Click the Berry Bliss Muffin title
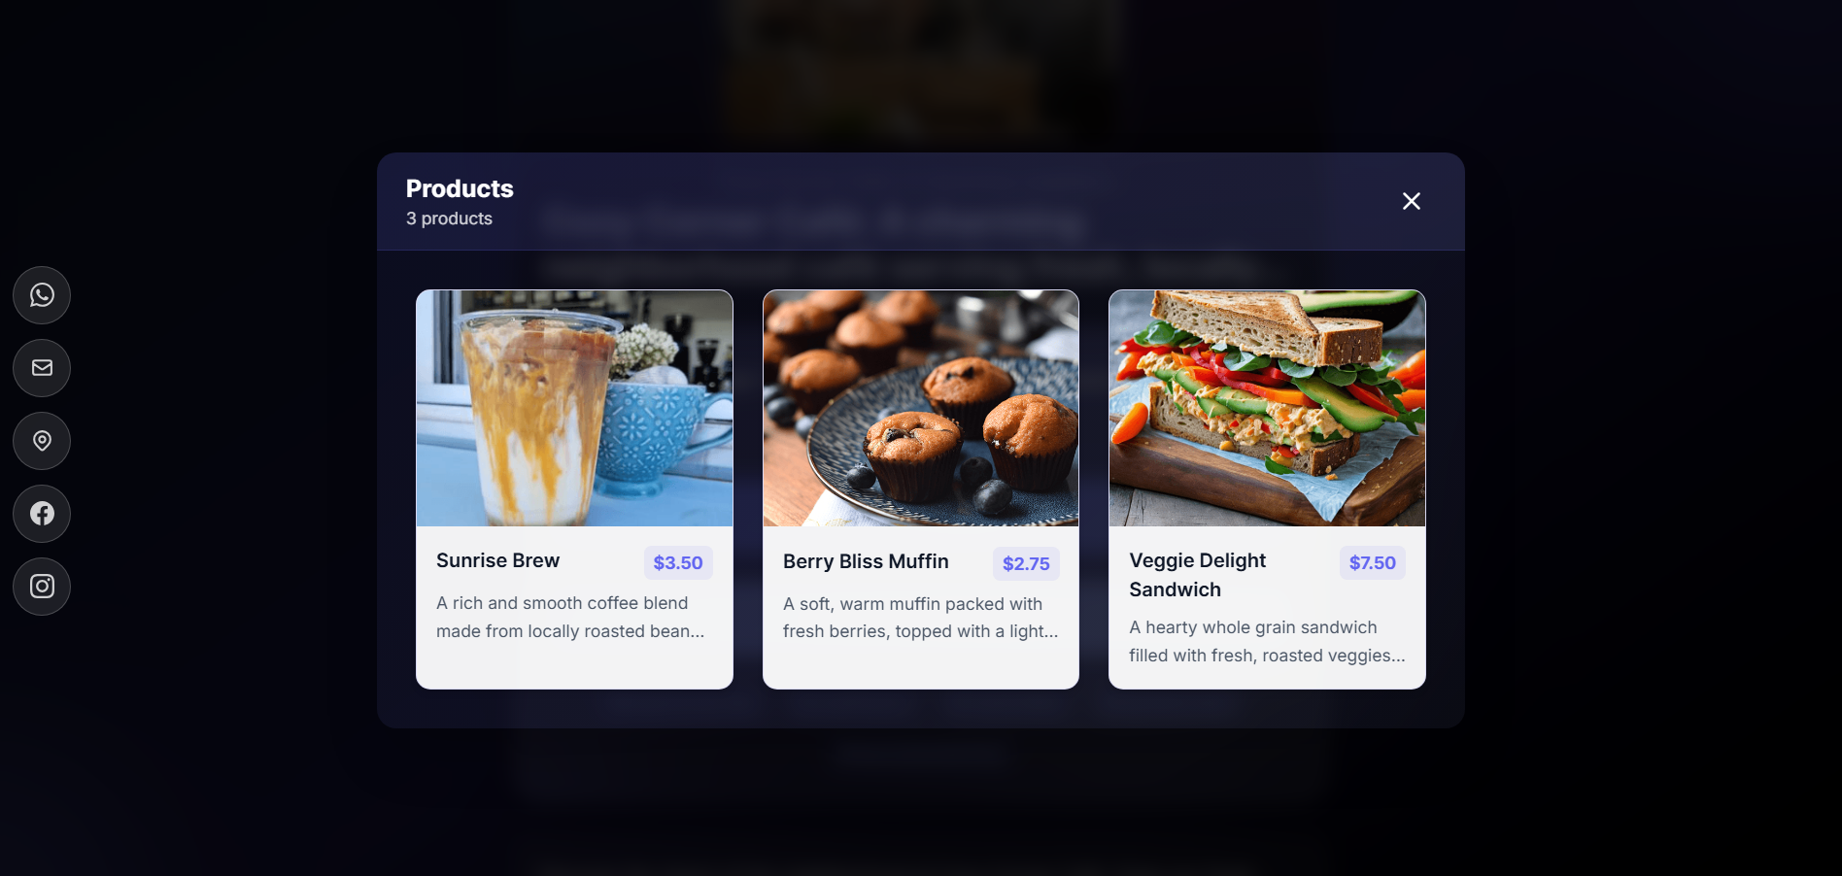 pyautogui.click(x=866, y=561)
